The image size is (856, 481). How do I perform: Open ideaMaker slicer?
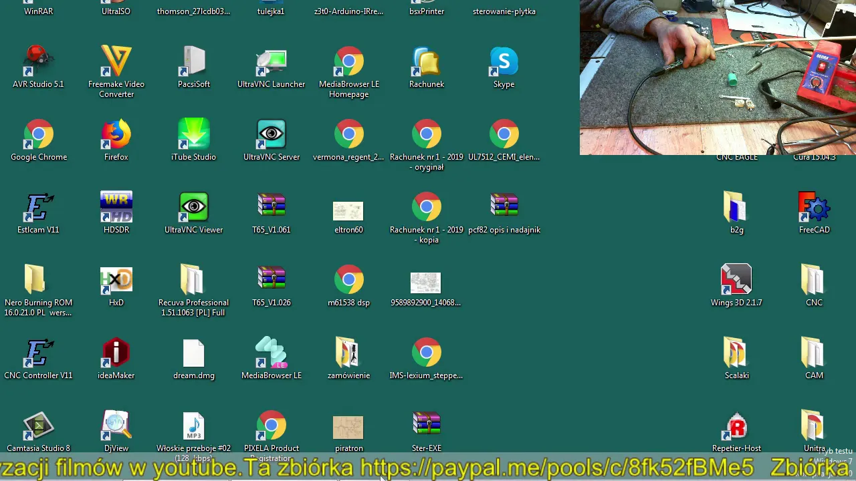(116, 358)
